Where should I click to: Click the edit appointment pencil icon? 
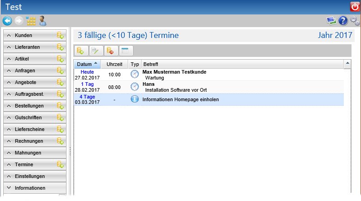click(x=96, y=51)
